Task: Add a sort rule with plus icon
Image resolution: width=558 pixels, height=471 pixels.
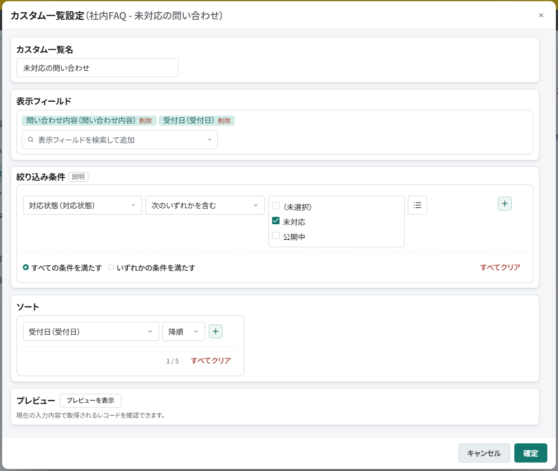Action: 215,331
